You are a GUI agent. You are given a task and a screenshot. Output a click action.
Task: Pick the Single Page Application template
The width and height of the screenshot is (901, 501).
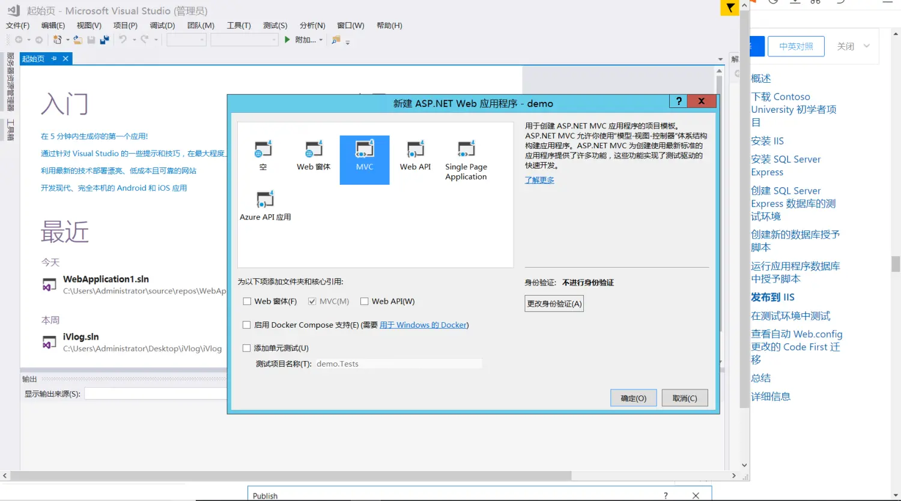pos(466,160)
